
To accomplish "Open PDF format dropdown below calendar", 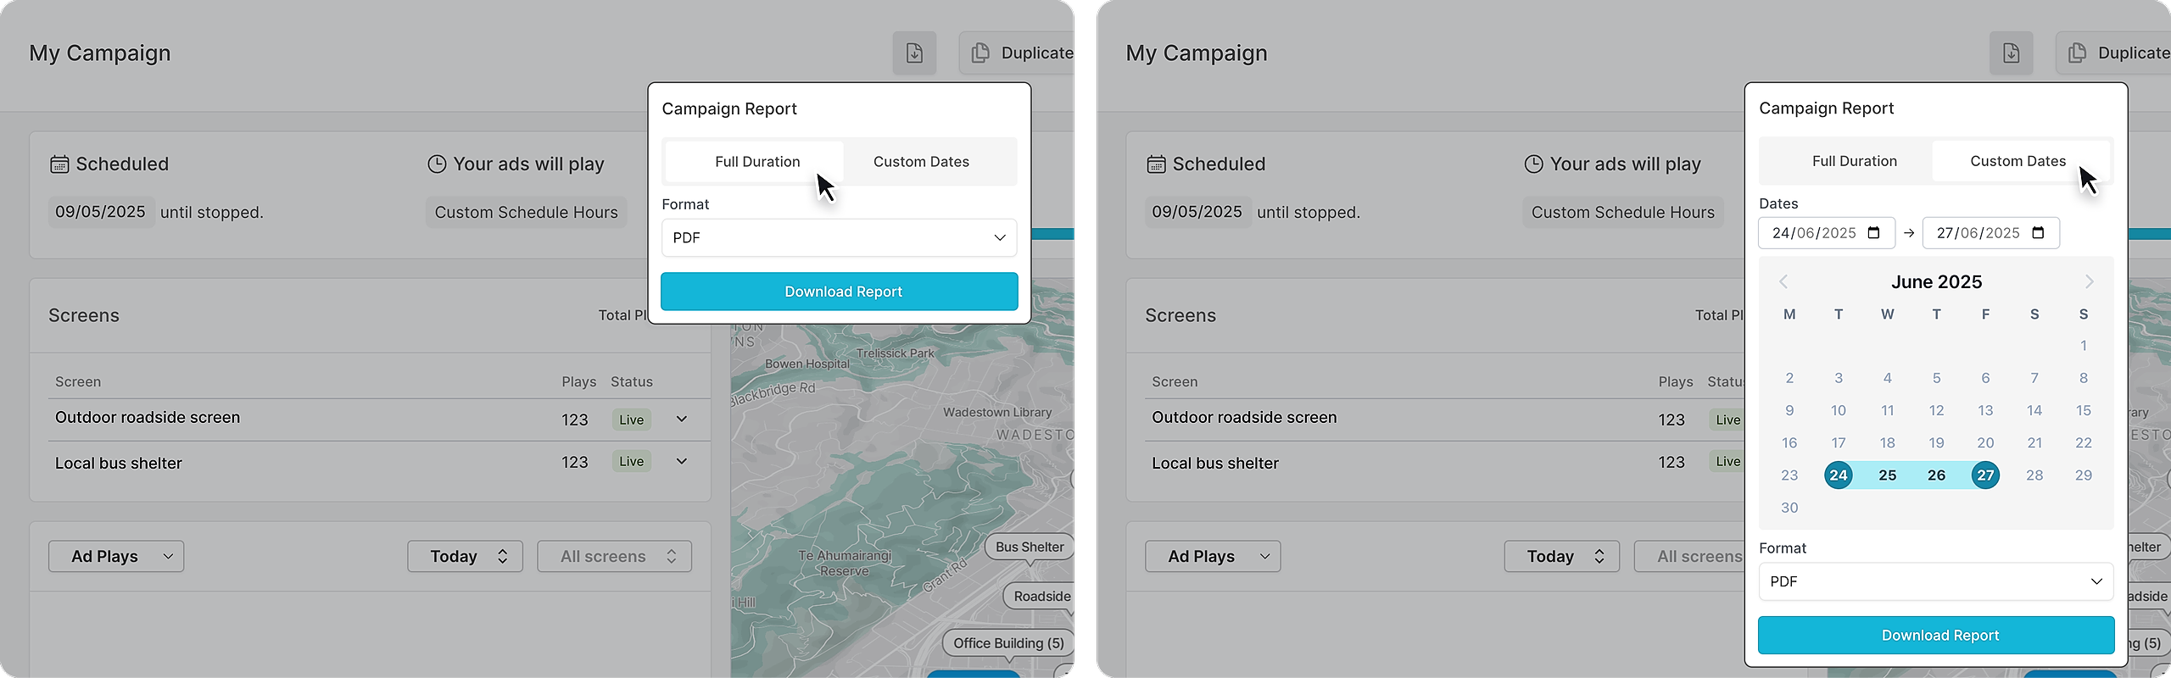I will coord(1935,581).
